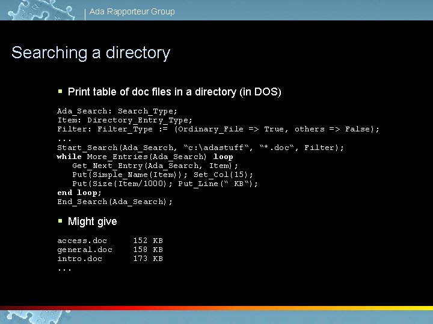Click the 'general.doc' output row
Screen dimensions: 433x324
pos(110,250)
